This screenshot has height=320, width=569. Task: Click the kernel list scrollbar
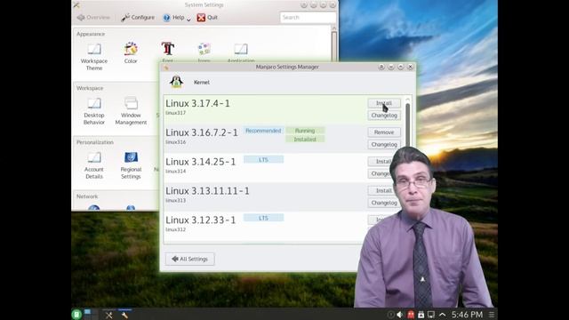click(x=407, y=125)
